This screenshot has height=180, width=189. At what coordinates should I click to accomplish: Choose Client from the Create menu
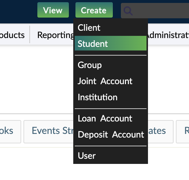[111, 28]
